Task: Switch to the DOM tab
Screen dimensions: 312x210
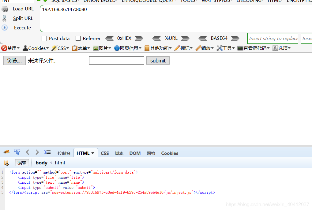Action: (135, 153)
